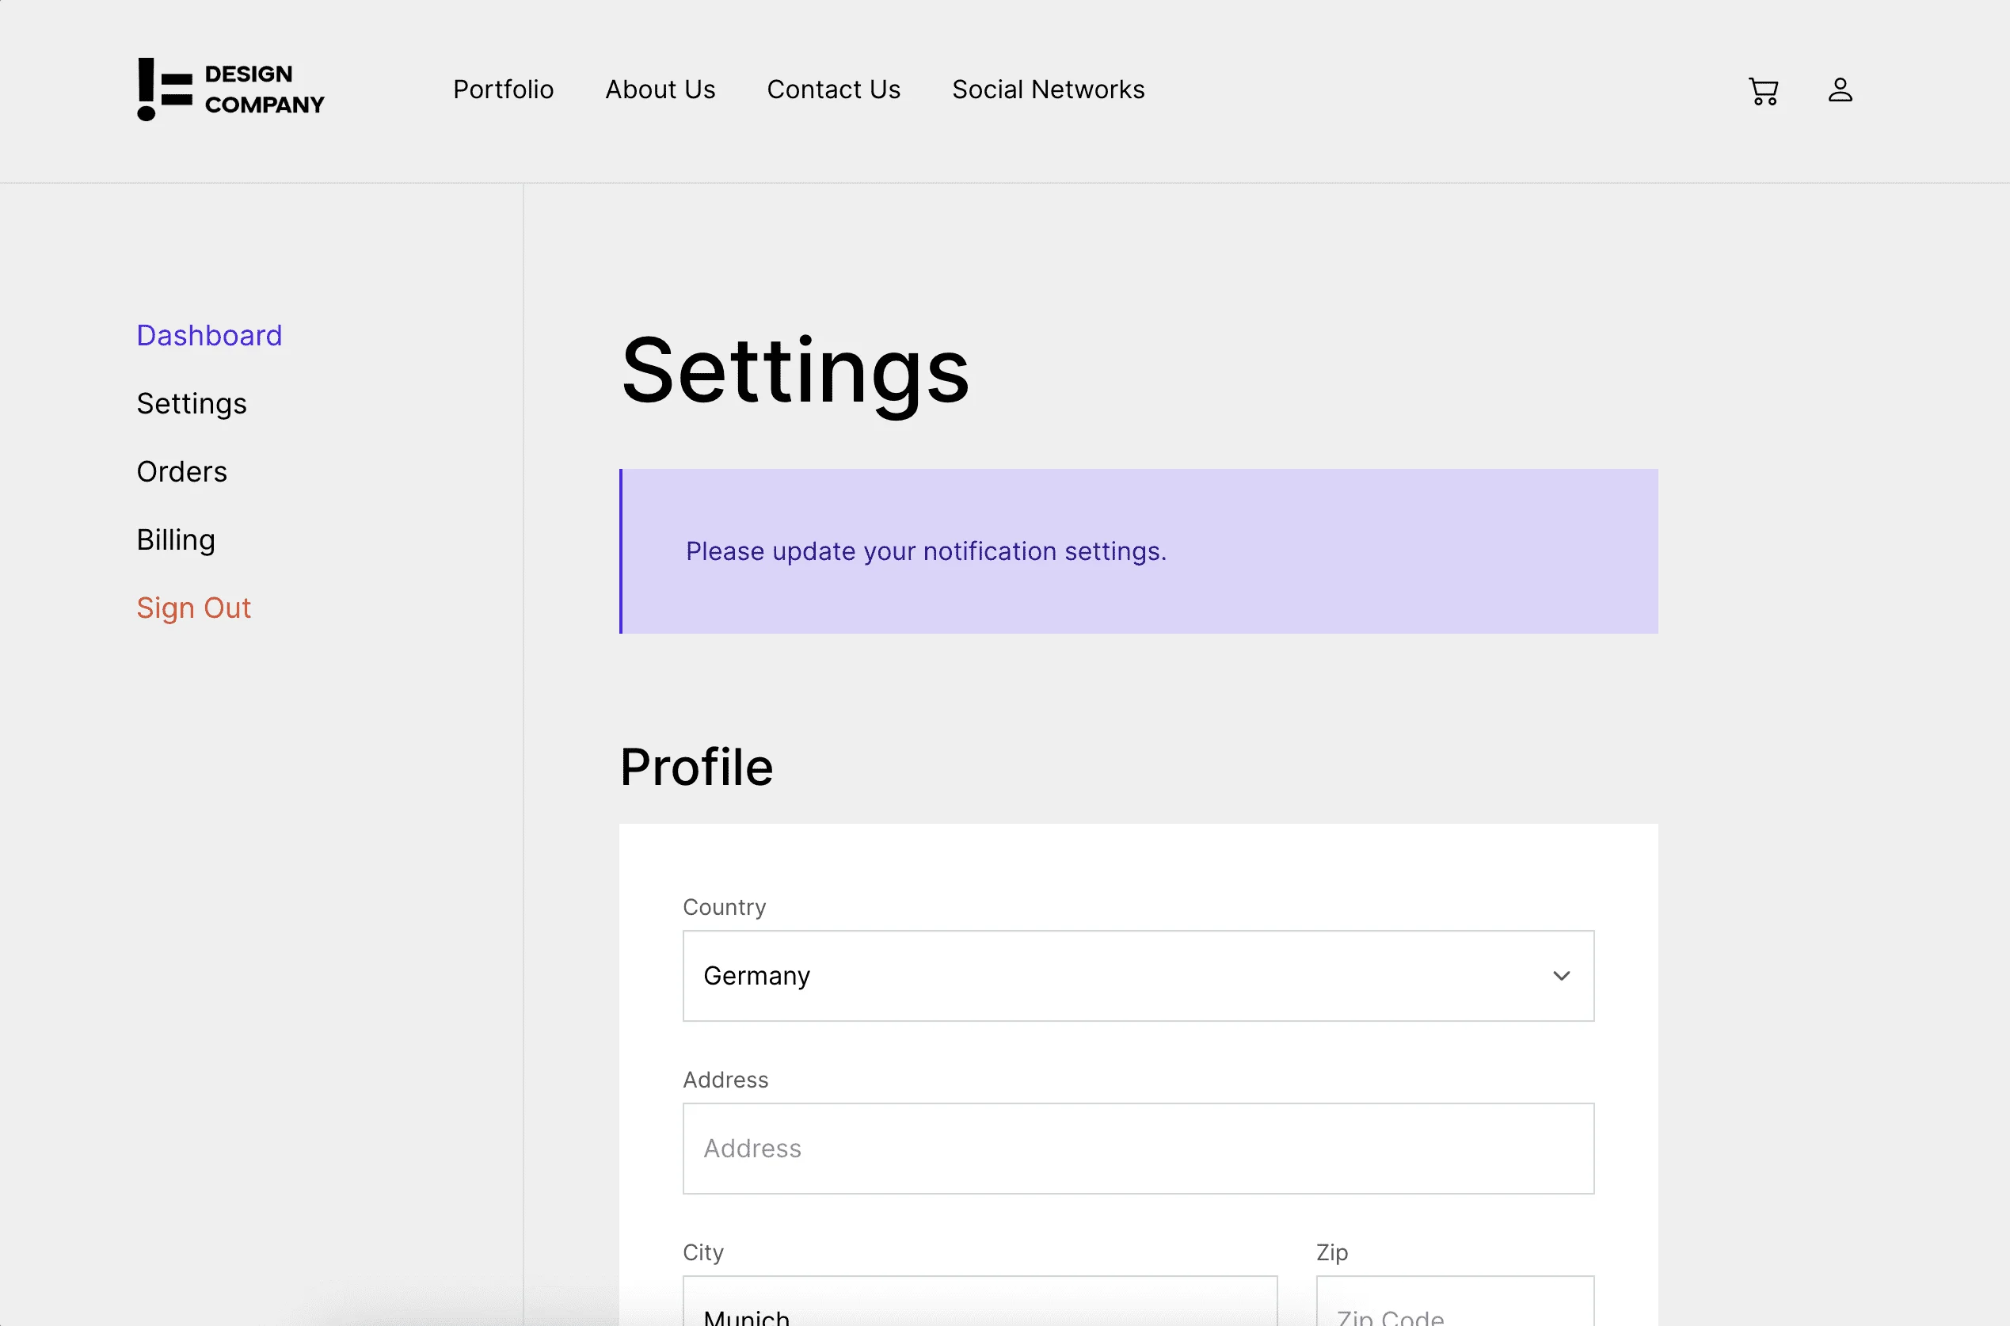
Task: Click the Profile section heading
Action: tap(696, 767)
